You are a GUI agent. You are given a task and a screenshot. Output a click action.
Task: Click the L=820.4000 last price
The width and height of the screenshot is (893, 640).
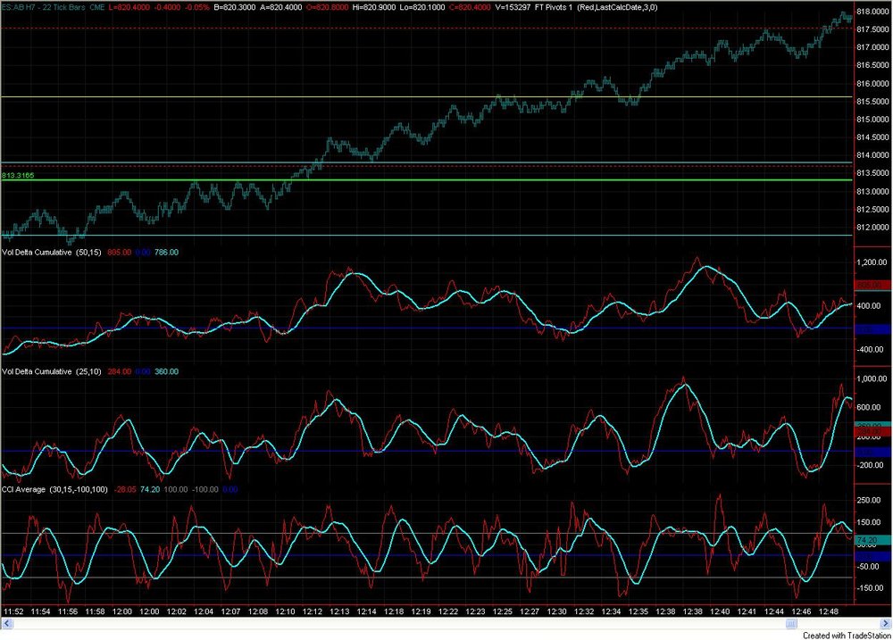[x=129, y=7]
